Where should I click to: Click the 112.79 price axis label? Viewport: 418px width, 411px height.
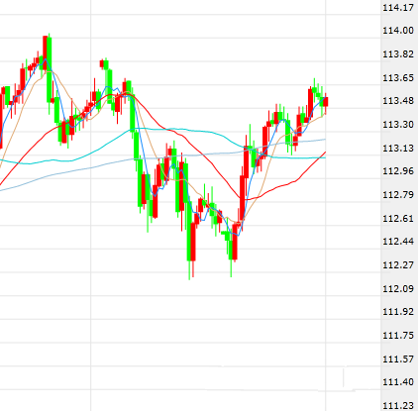tap(398, 195)
